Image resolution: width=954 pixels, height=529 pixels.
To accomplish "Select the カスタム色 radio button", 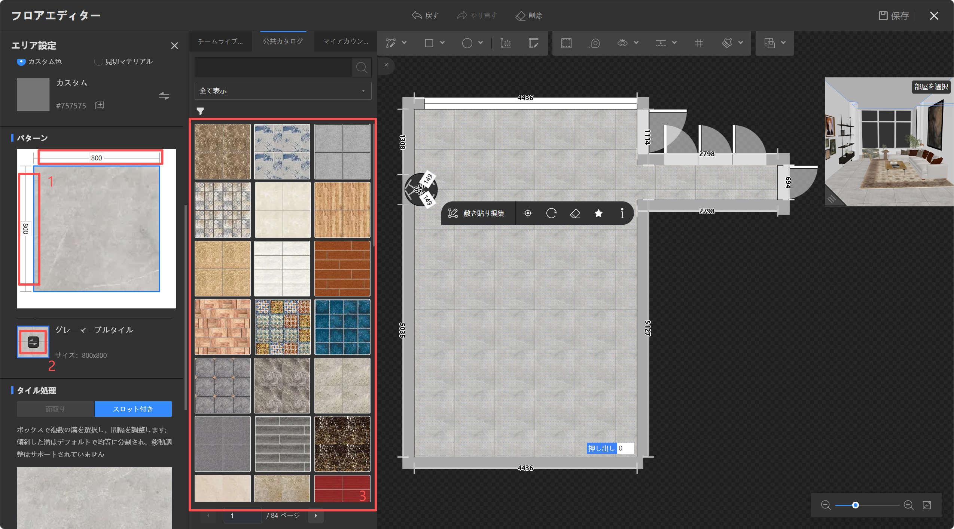I will point(21,61).
